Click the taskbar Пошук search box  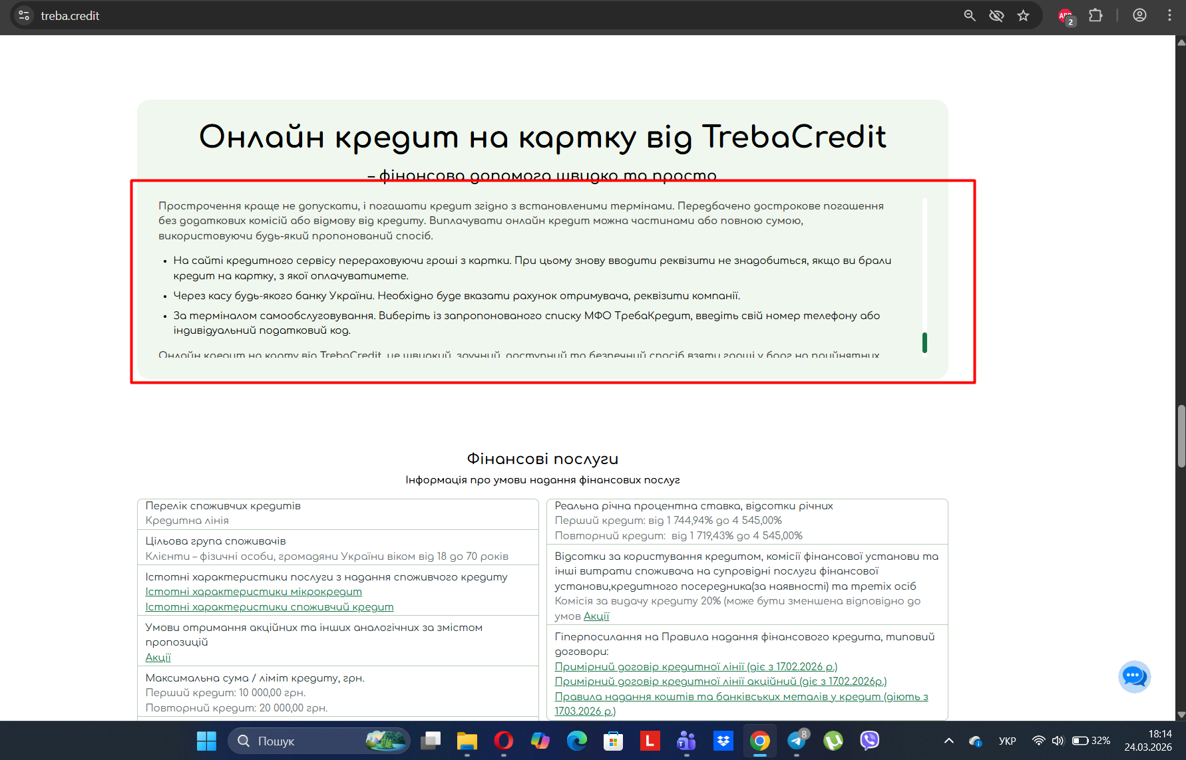(319, 741)
